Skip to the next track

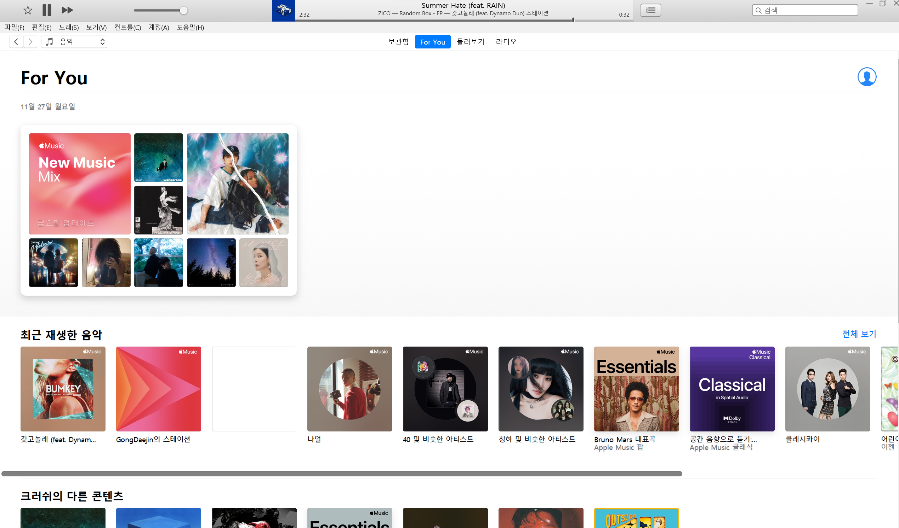67,10
